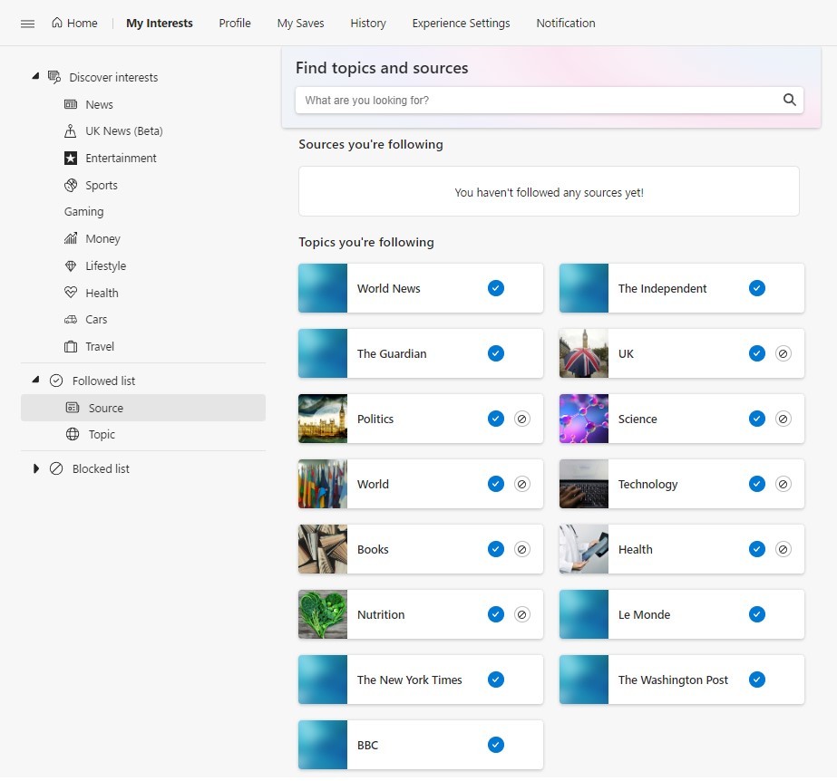837x781 pixels.
Task: Block the Politics topic
Action: [x=521, y=419]
